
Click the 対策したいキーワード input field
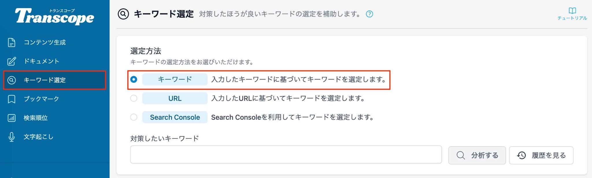click(x=286, y=154)
